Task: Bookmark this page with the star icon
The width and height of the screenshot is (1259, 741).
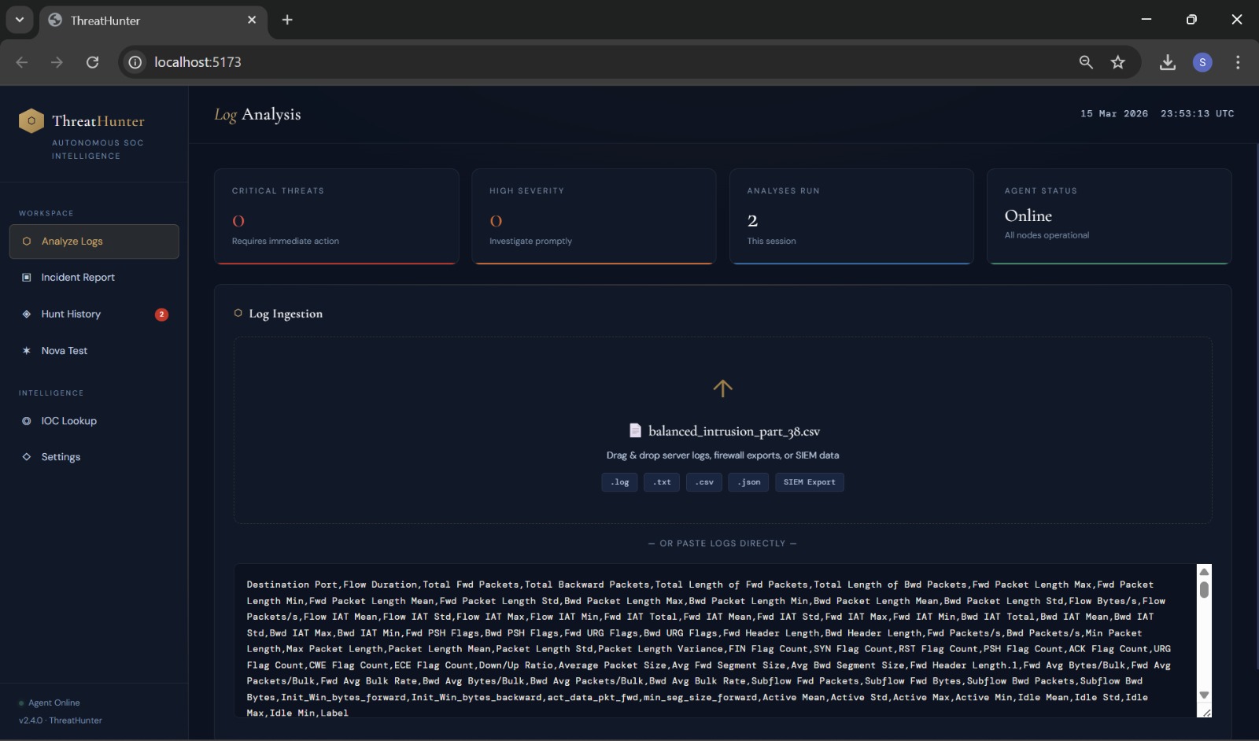Action: click(x=1118, y=62)
